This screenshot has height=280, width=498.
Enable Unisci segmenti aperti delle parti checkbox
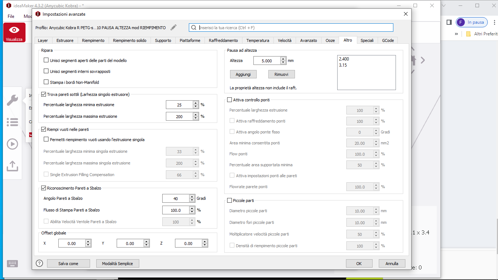click(x=46, y=60)
